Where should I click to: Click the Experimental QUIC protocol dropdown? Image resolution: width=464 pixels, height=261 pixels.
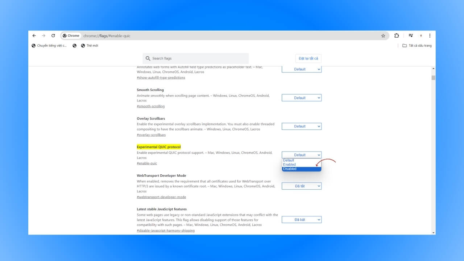click(302, 155)
